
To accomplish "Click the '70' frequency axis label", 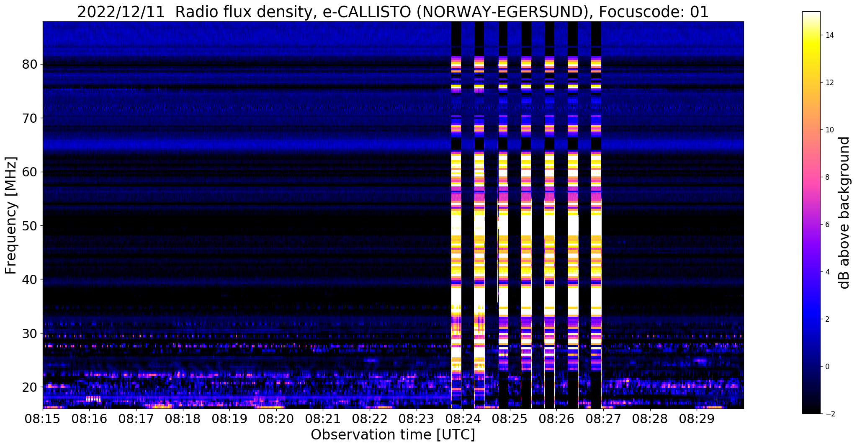I will tap(30, 118).
